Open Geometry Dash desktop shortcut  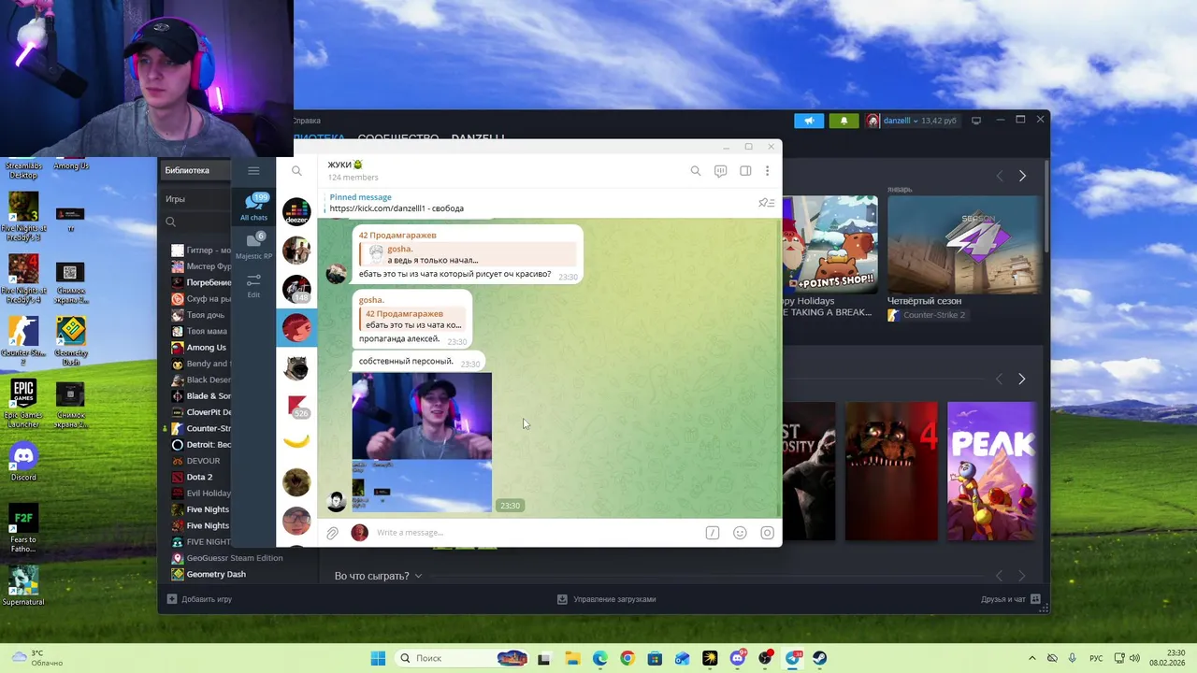71,340
